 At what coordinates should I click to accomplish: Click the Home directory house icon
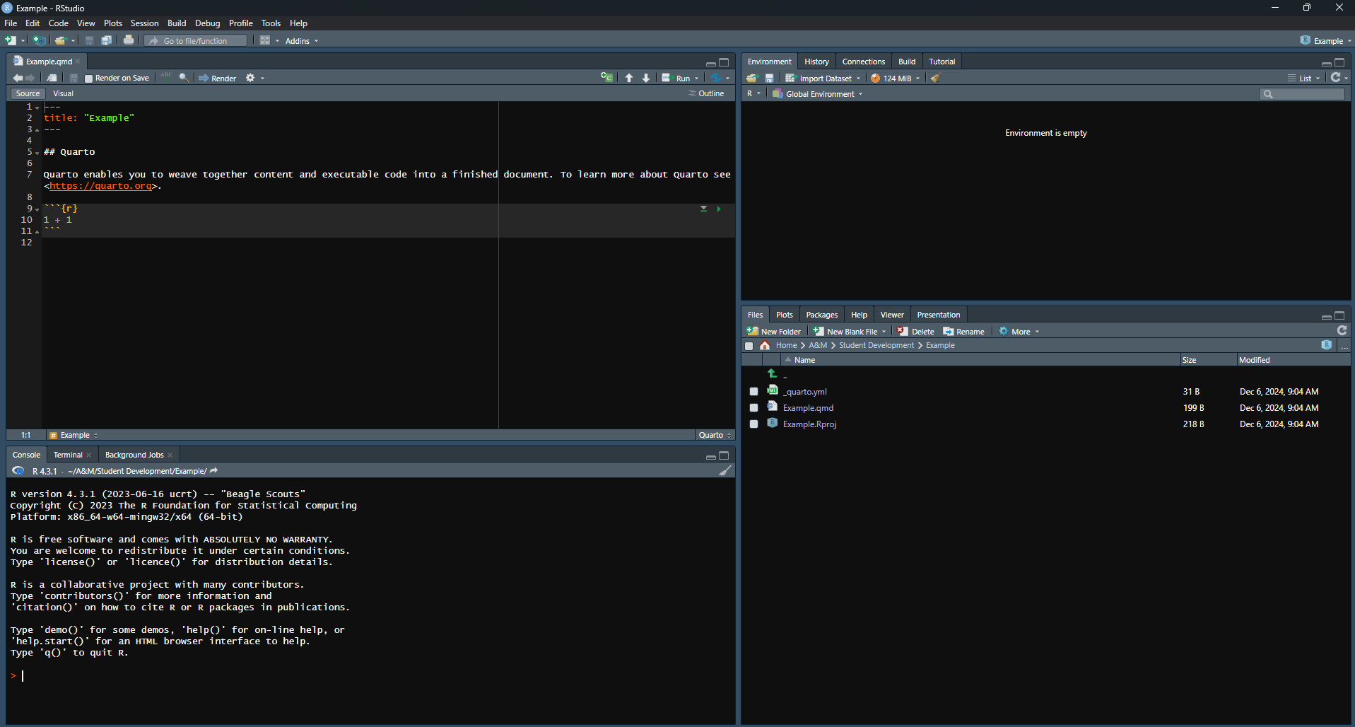pyautogui.click(x=765, y=345)
